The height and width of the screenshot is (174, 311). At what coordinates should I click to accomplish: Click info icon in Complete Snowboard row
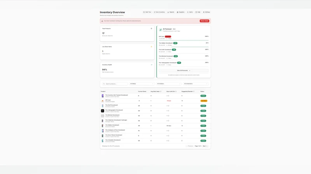(168, 141)
